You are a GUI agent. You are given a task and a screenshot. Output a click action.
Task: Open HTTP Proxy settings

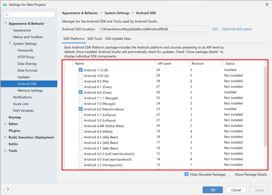[x=26, y=57]
